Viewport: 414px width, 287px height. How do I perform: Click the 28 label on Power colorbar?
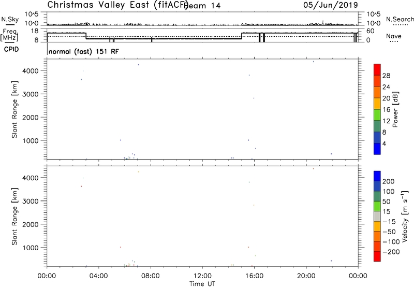386,76
